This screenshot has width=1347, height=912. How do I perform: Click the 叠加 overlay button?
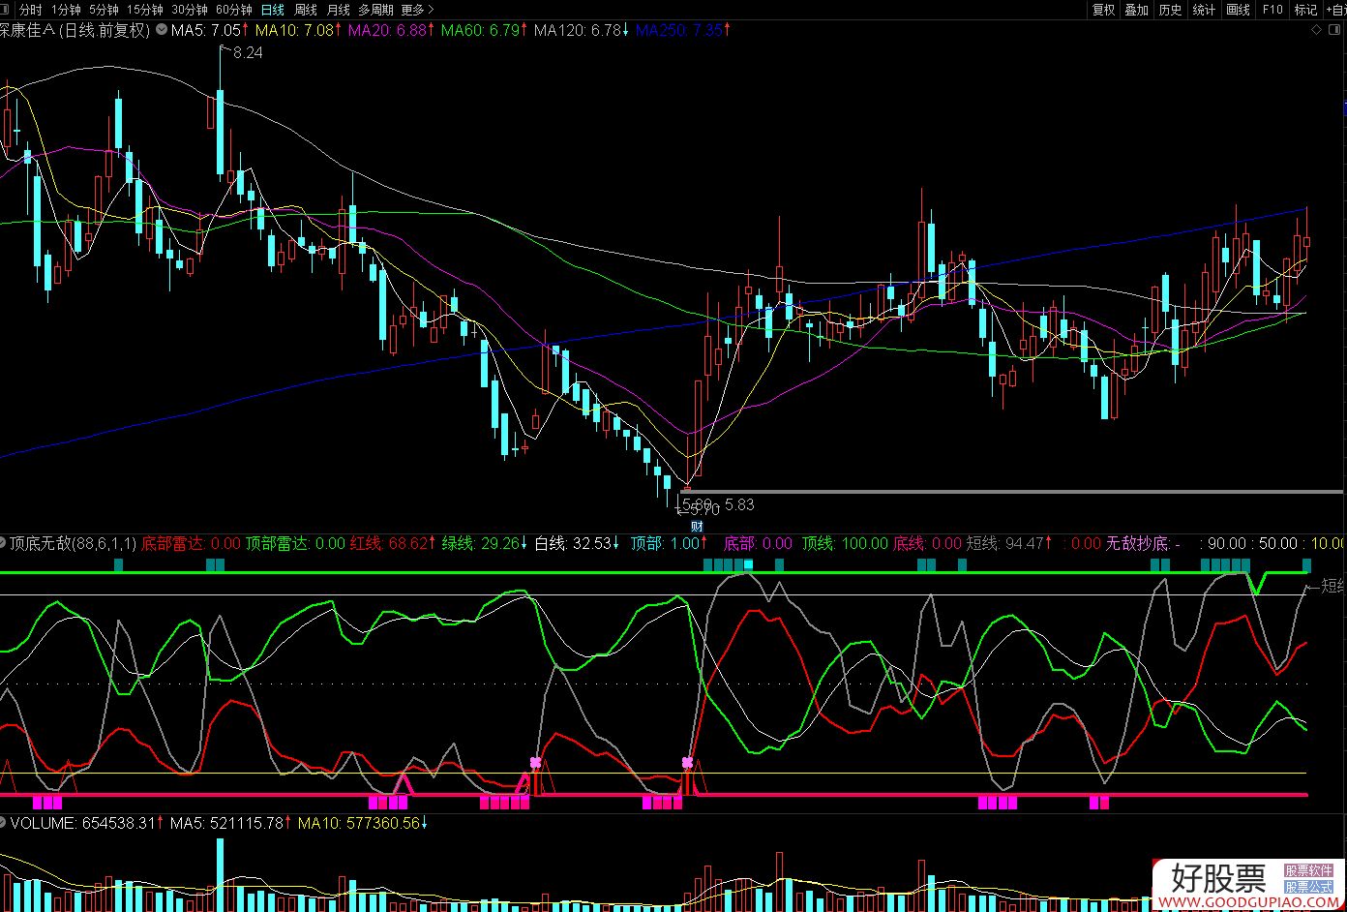(x=1136, y=10)
